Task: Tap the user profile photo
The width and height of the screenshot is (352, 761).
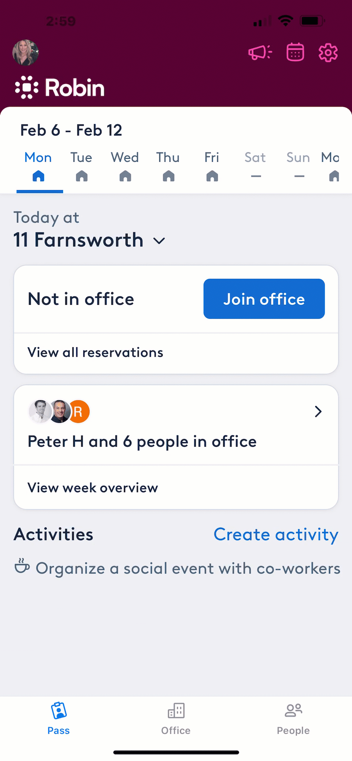Action: coord(26,52)
